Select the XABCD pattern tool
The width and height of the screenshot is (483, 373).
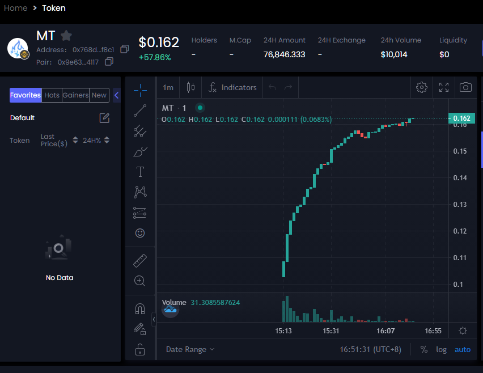click(x=140, y=192)
